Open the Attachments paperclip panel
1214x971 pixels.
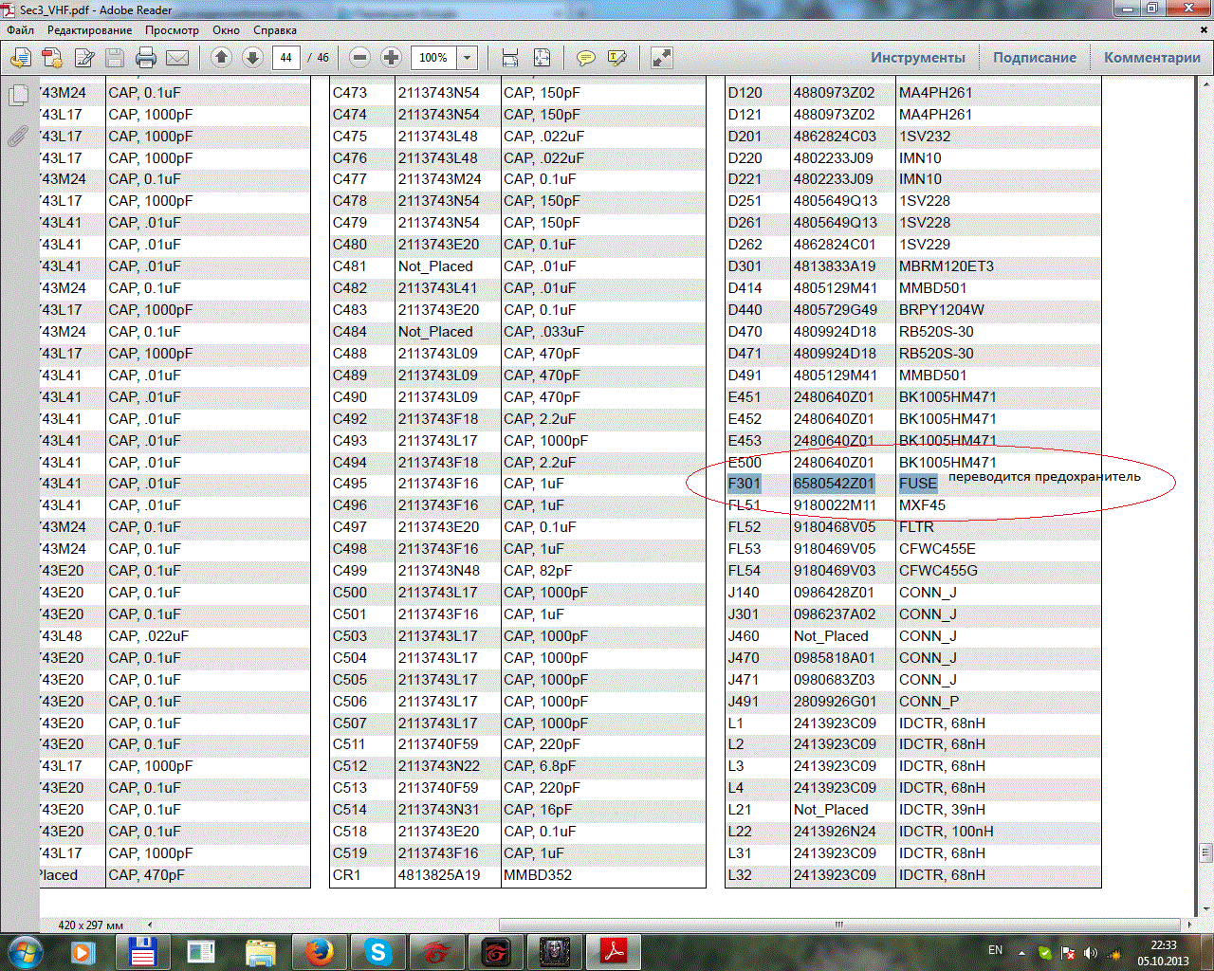click(17, 137)
